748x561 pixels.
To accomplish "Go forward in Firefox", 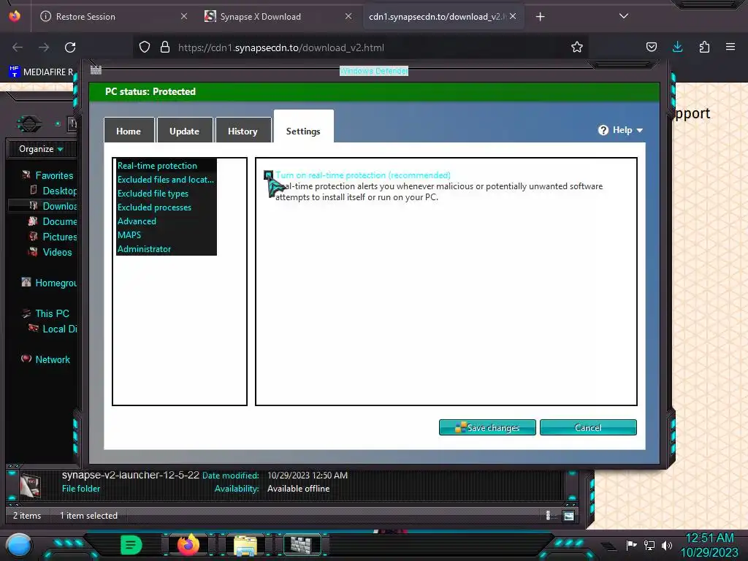I will click(x=44, y=47).
